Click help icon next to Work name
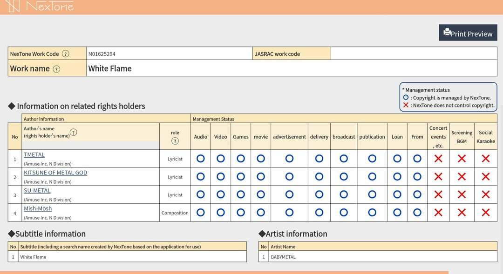 56,69
